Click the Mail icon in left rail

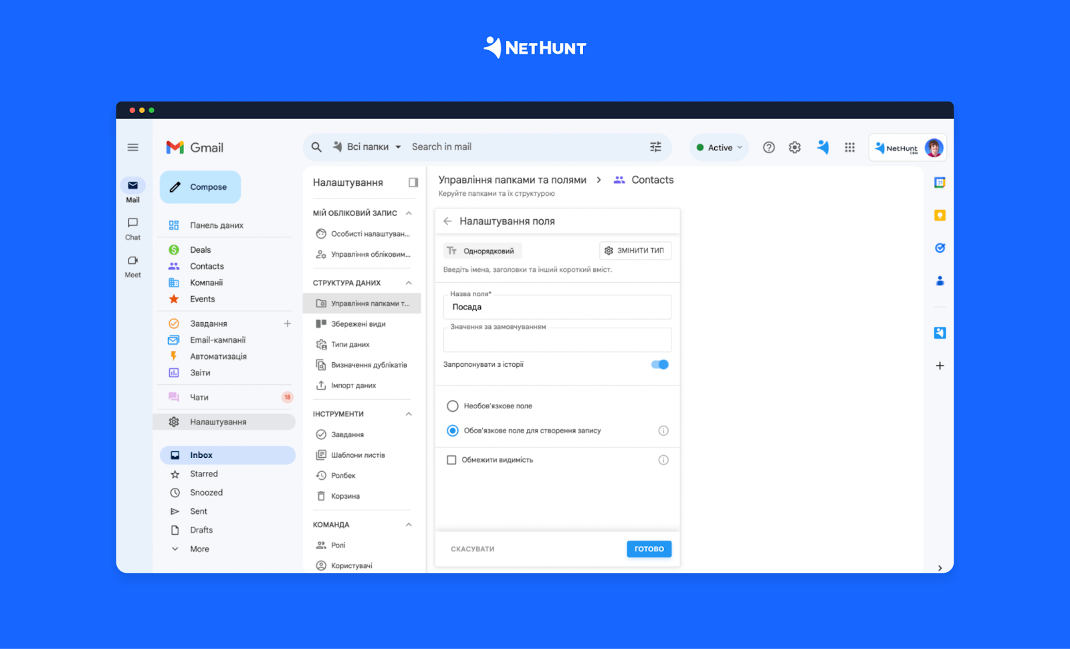tap(132, 186)
